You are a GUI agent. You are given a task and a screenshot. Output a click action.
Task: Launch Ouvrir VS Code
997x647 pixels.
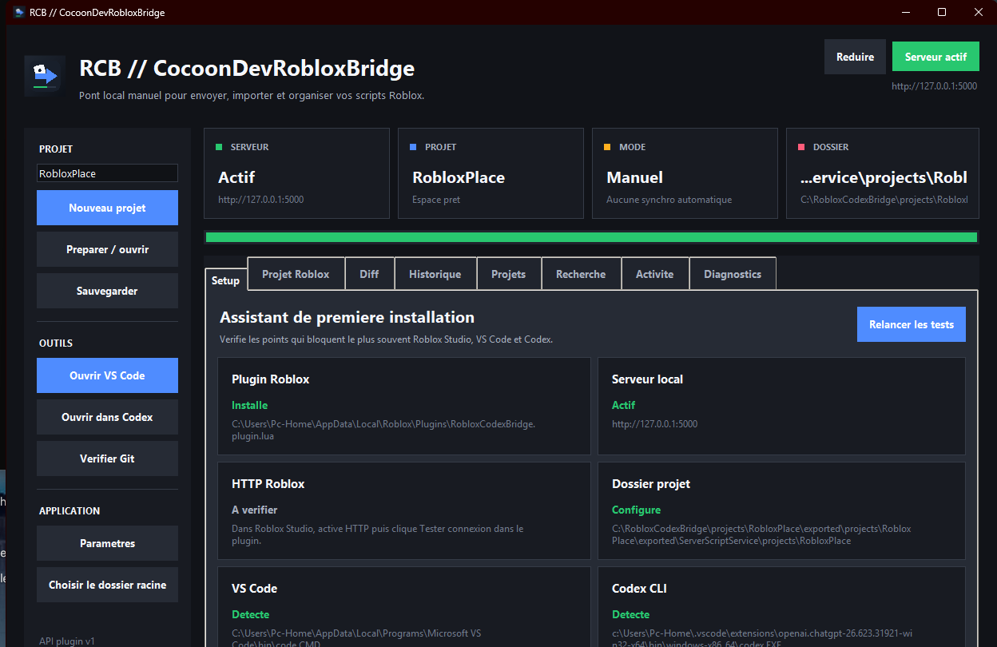click(107, 375)
